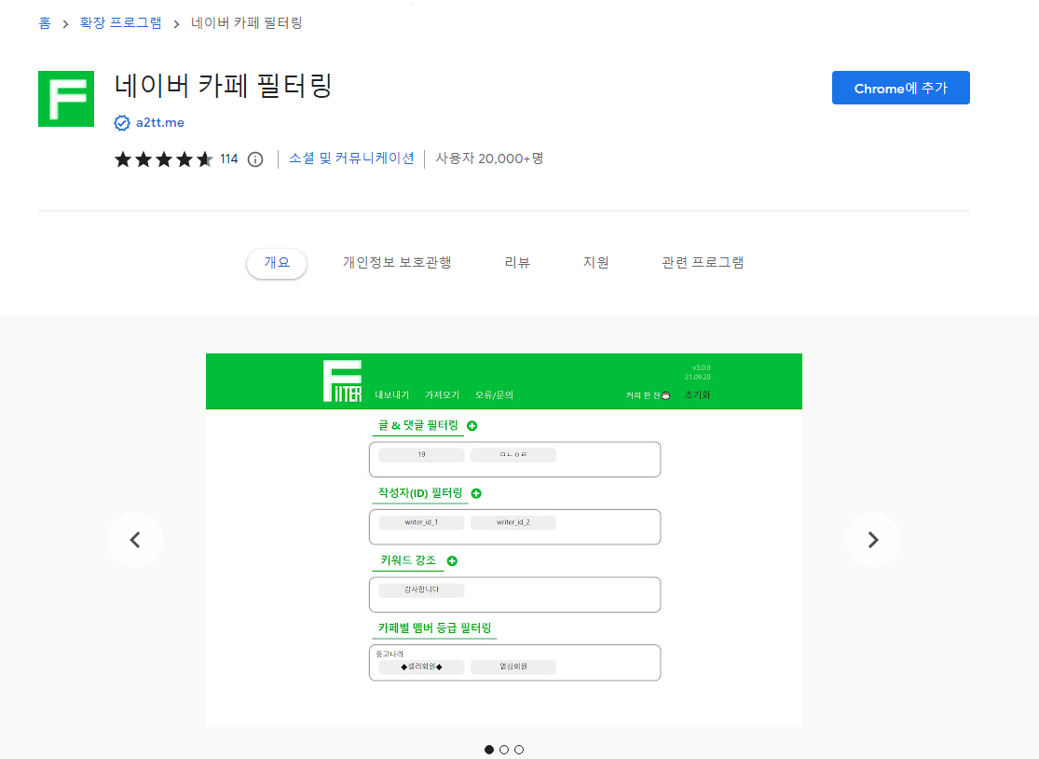1039x759 pixels.
Task: Click the 카페별 멤버 등급 필터링 heading
Action: point(434,628)
